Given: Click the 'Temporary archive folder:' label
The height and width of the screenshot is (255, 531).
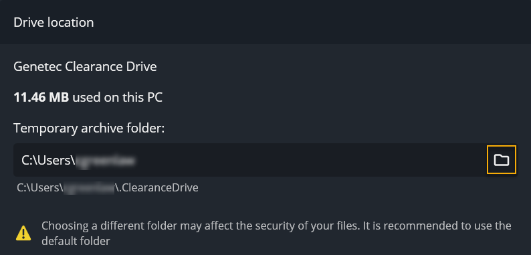Looking at the screenshot, I should click(89, 129).
